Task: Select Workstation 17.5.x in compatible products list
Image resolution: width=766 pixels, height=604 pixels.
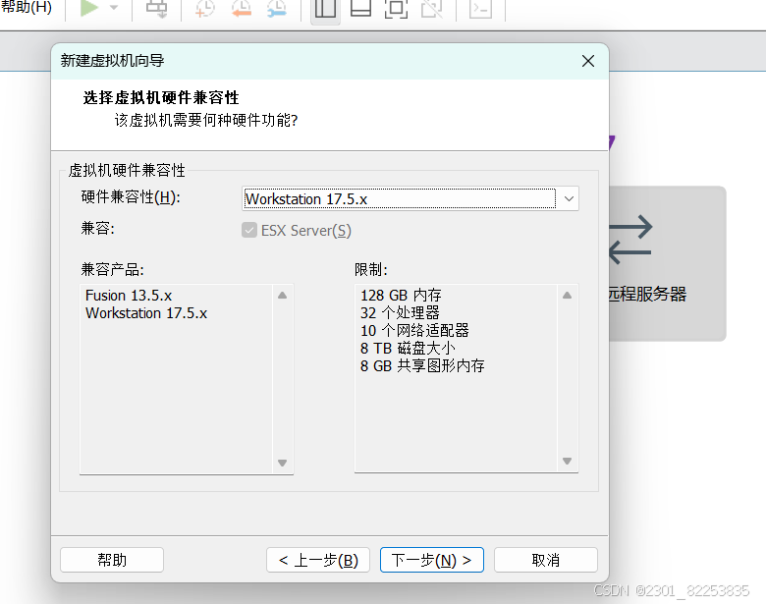Action: coord(146,313)
